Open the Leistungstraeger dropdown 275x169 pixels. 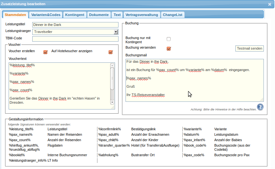click(116, 32)
